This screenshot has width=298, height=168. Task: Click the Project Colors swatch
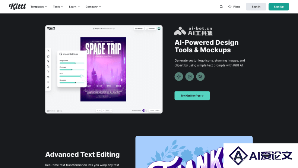[144, 111]
